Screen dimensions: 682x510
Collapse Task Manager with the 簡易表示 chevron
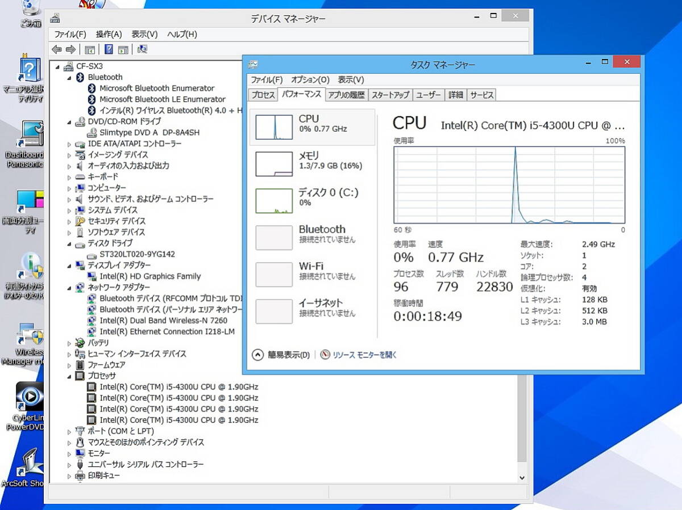[257, 355]
